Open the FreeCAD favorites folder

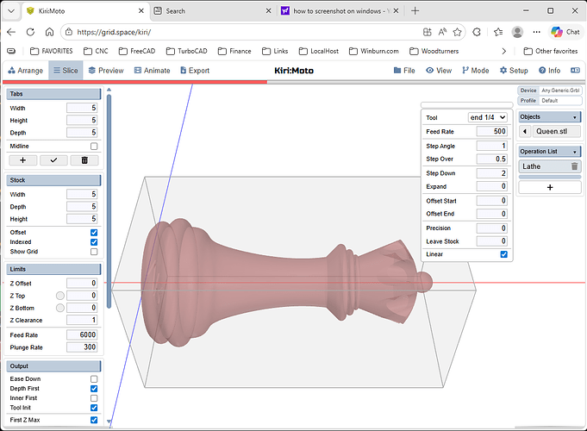pos(137,52)
